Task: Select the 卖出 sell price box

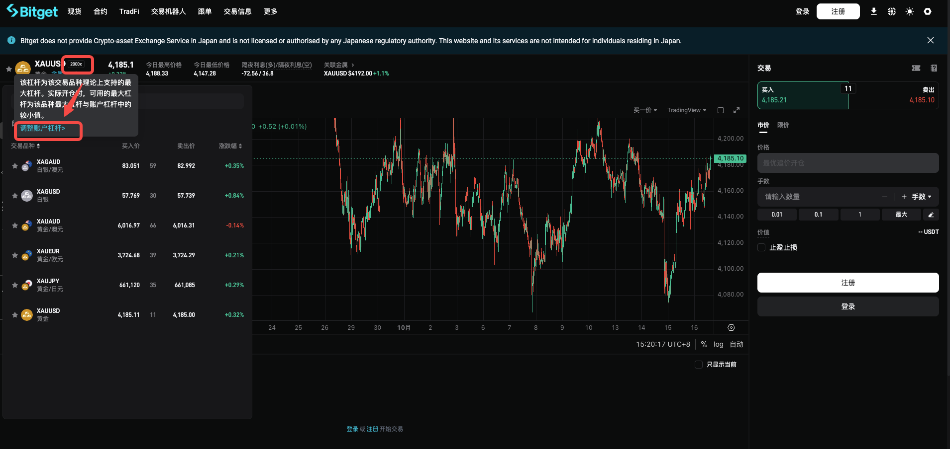Action: 894,95
